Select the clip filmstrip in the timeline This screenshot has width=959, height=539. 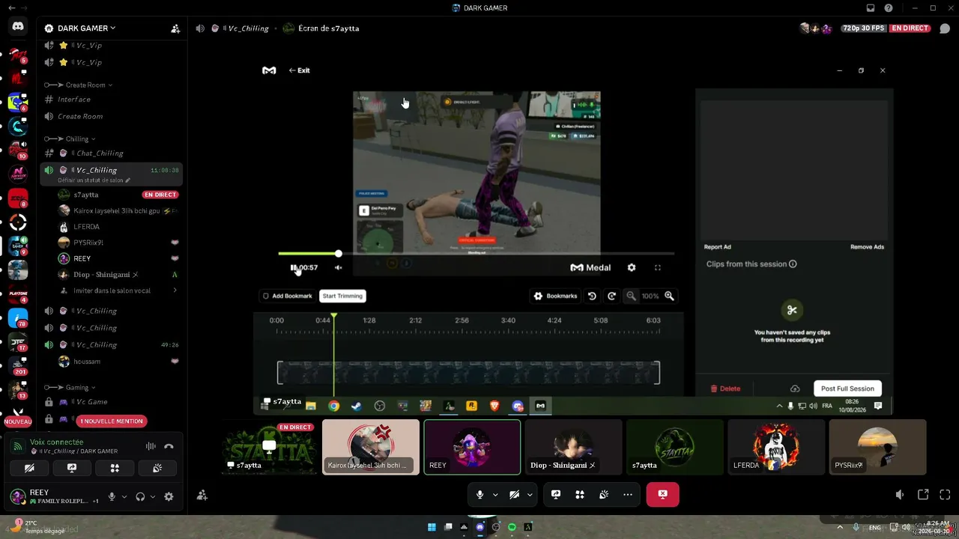coord(468,373)
